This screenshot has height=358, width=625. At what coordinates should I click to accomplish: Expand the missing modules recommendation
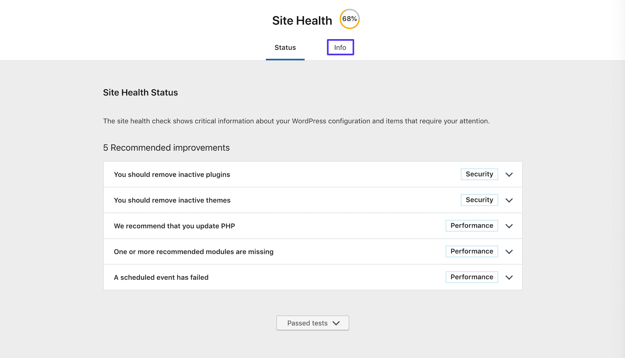[509, 251]
